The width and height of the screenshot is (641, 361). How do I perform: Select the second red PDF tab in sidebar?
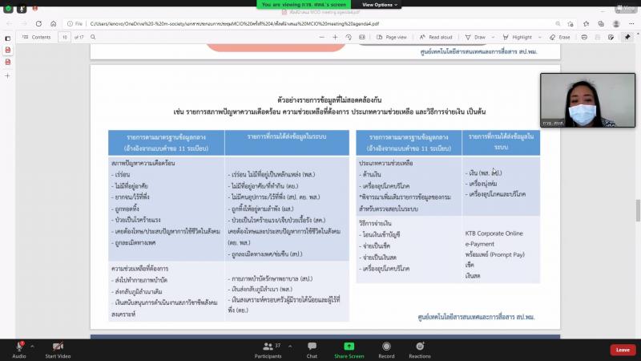click(8, 63)
